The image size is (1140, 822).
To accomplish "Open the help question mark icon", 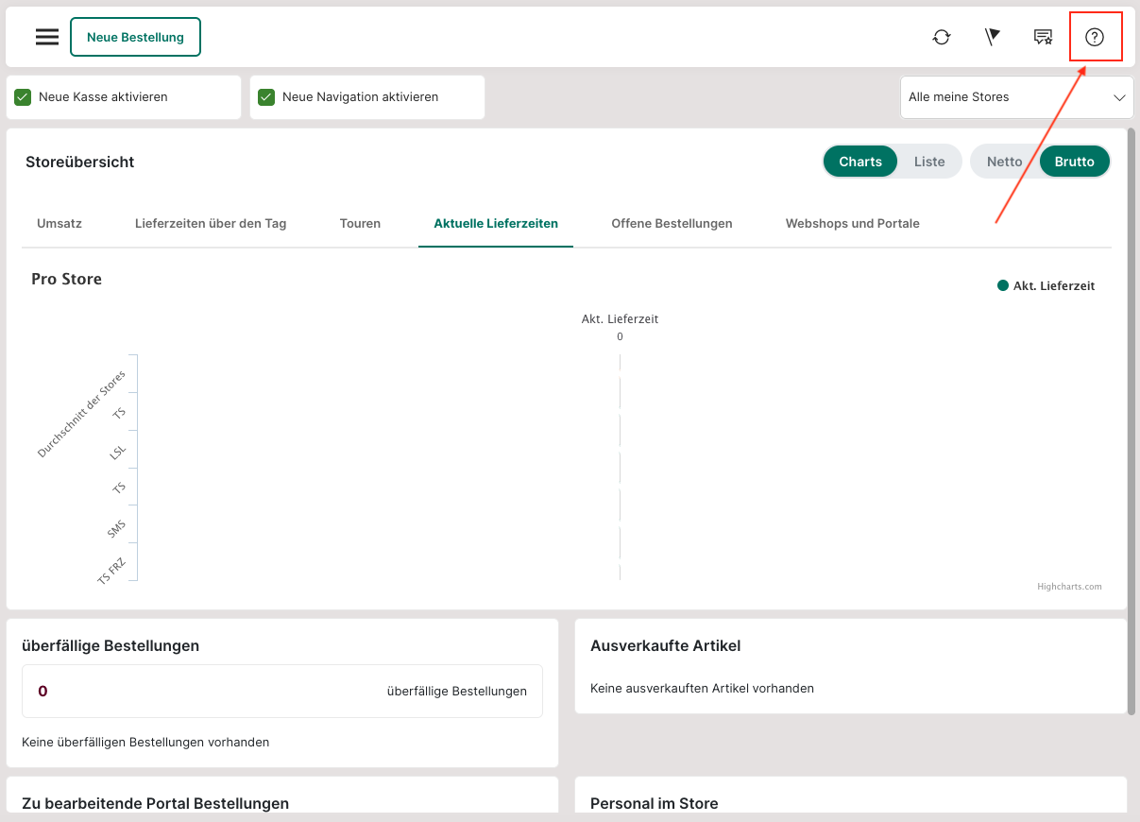I will click(x=1094, y=37).
